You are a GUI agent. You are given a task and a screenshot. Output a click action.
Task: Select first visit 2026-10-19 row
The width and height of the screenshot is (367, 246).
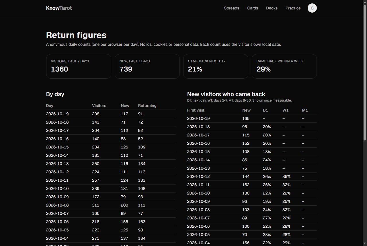pos(252,118)
